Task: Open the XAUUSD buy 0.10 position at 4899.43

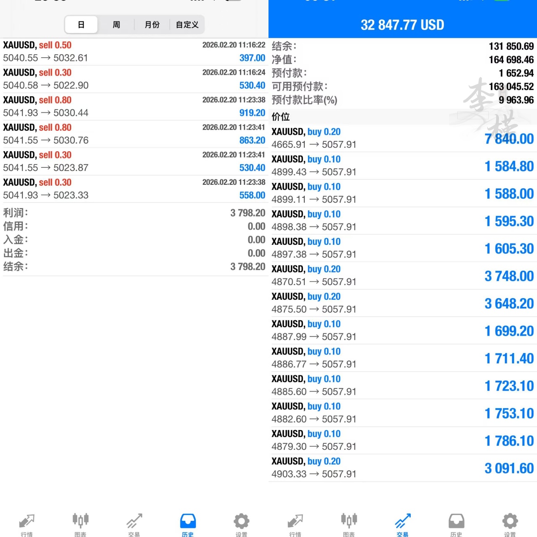Action: [x=401, y=165]
